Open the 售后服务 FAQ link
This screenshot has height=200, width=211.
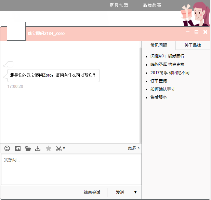pos(159,97)
